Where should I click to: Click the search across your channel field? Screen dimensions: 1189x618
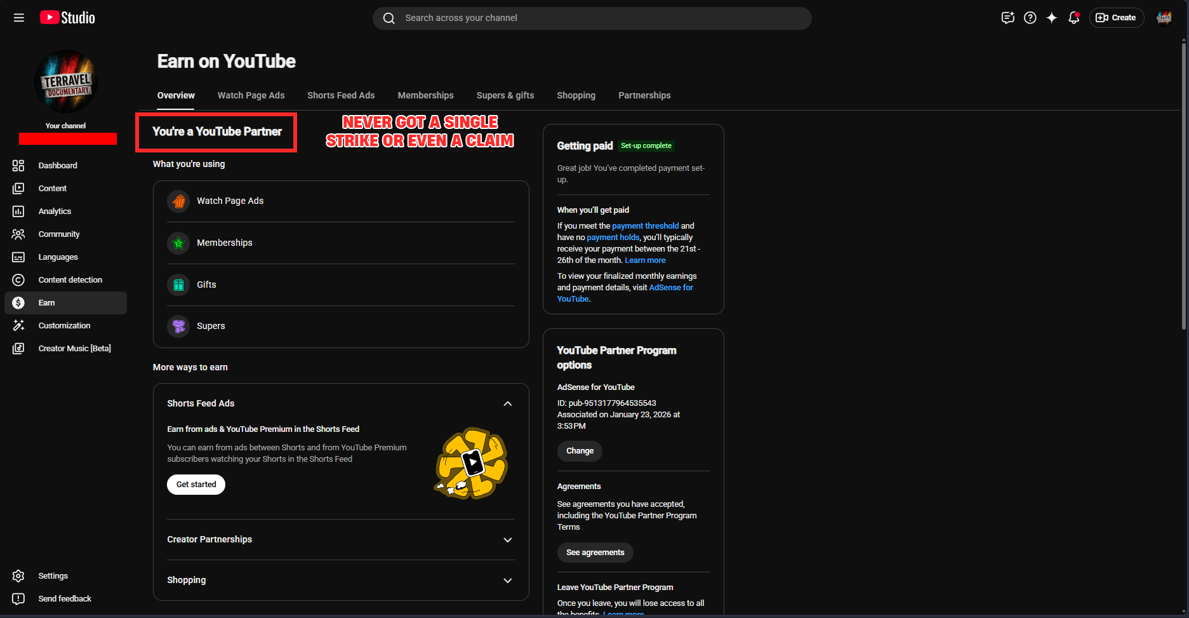click(x=592, y=18)
